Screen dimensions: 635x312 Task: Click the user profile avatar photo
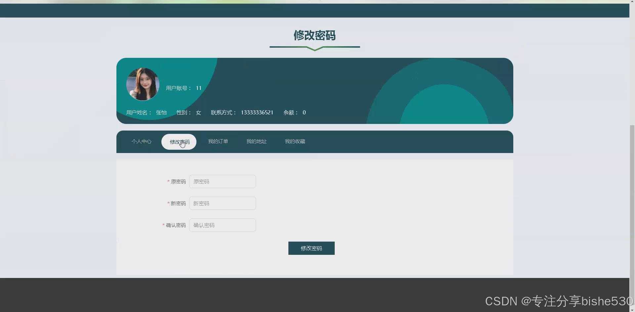pos(143,84)
